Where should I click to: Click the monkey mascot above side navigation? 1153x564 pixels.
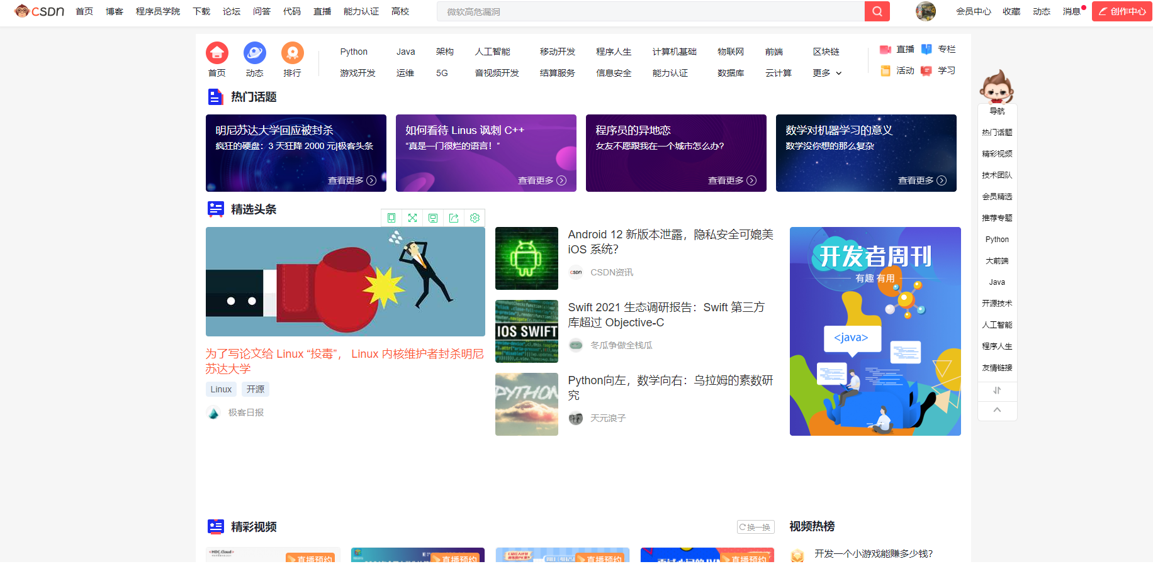(997, 86)
